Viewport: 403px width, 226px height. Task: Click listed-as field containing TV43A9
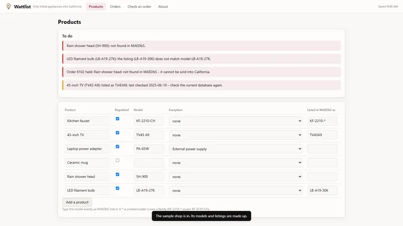(322, 135)
